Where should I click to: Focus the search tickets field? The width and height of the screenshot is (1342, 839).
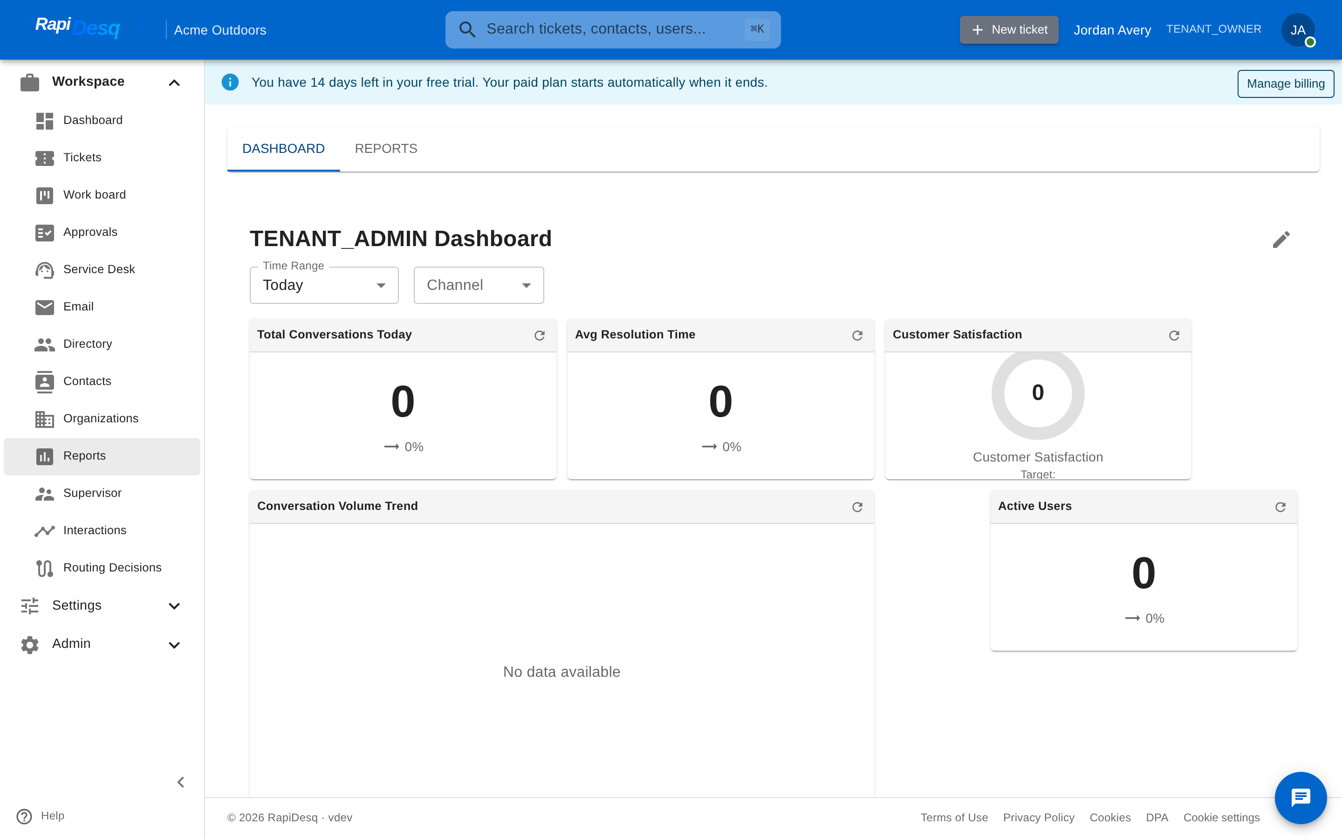(613, 30)
